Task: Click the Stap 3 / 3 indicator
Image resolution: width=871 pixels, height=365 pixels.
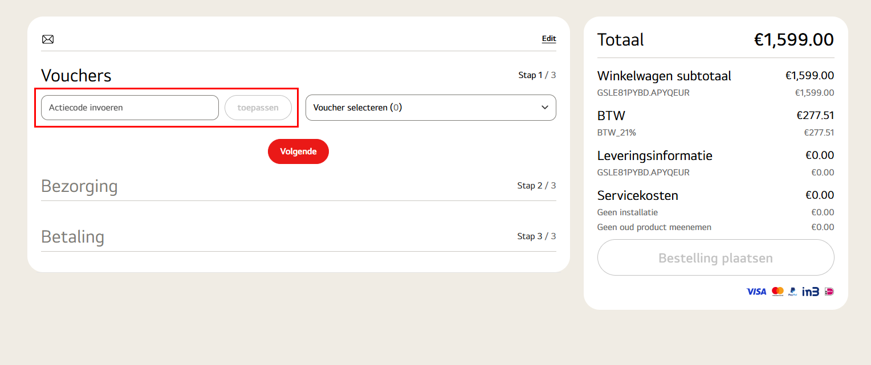Action: (x=536, y=236)
